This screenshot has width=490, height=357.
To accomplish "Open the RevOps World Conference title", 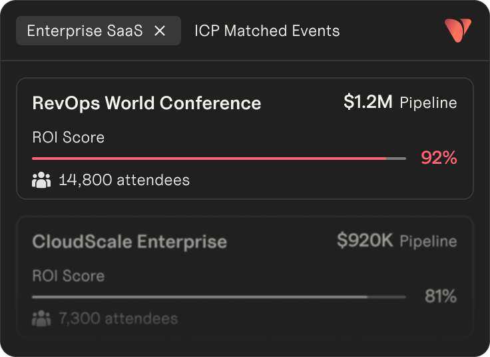I will [146, 103].
